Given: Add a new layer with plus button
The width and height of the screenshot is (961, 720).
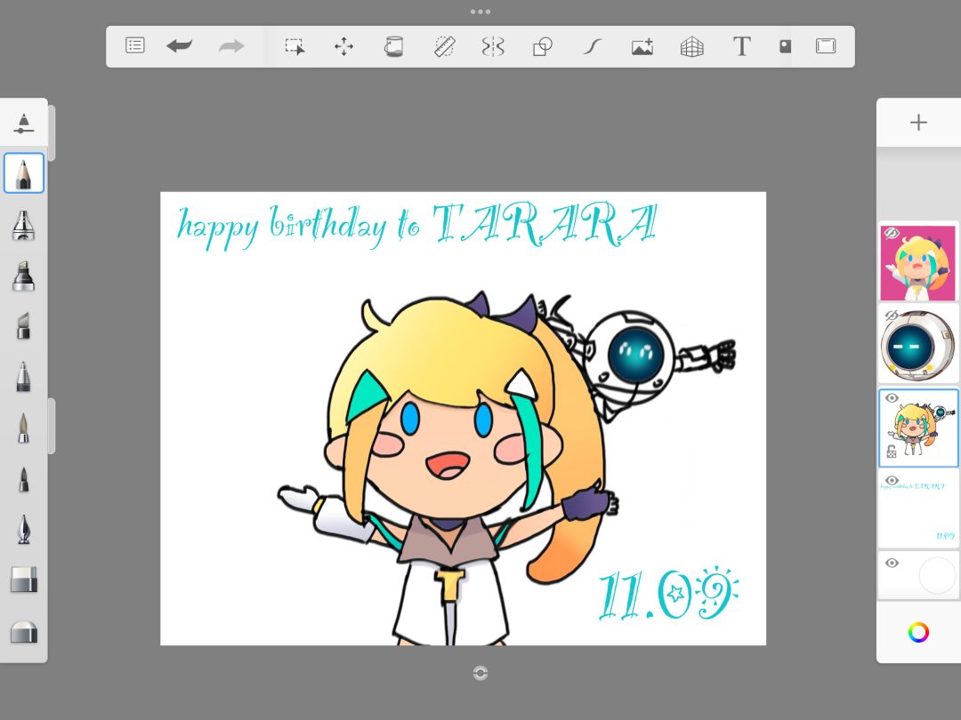Looking at the screenshot, I should click(x=918, y=123).
